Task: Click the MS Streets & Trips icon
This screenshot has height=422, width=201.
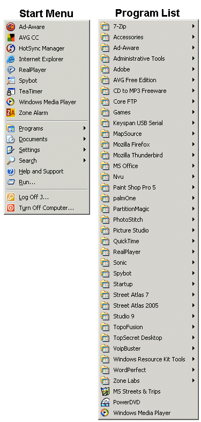Action: (x=105, y=391)
